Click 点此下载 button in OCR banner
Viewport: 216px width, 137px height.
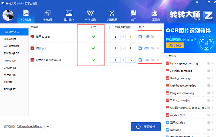tap(175, 45)
